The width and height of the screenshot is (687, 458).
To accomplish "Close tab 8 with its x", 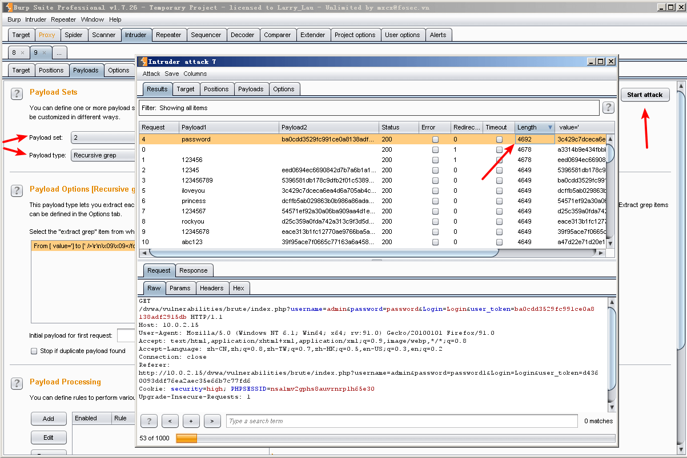I will [x=22, y=52].
